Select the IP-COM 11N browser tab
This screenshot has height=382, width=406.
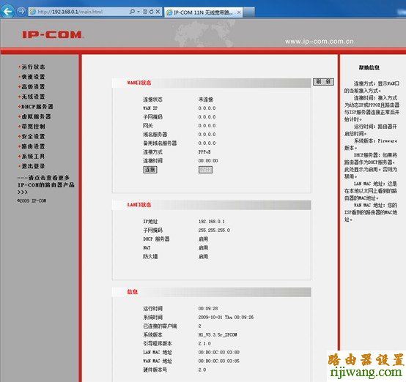[203, 12]
